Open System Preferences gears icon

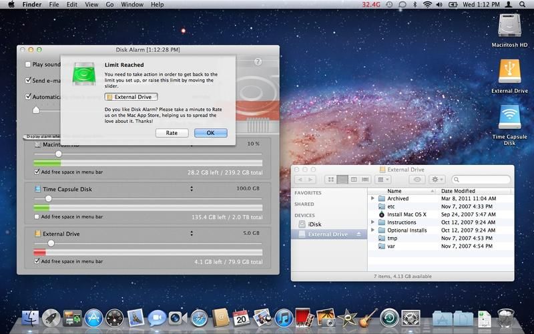411,318
